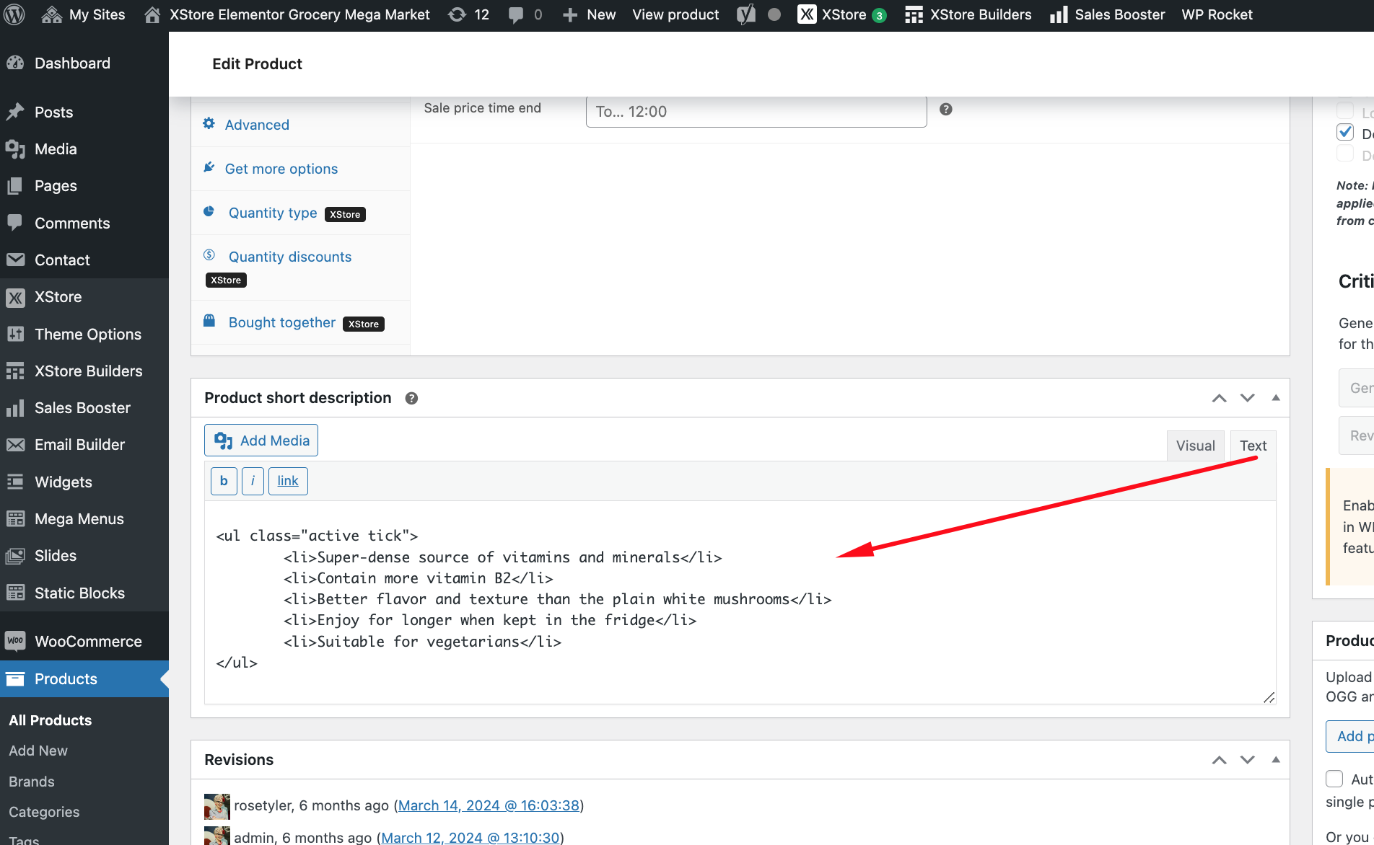Open Brands submenu
Image resolution: width=1374 pixels, height=845 pixels.
(32, 782)
